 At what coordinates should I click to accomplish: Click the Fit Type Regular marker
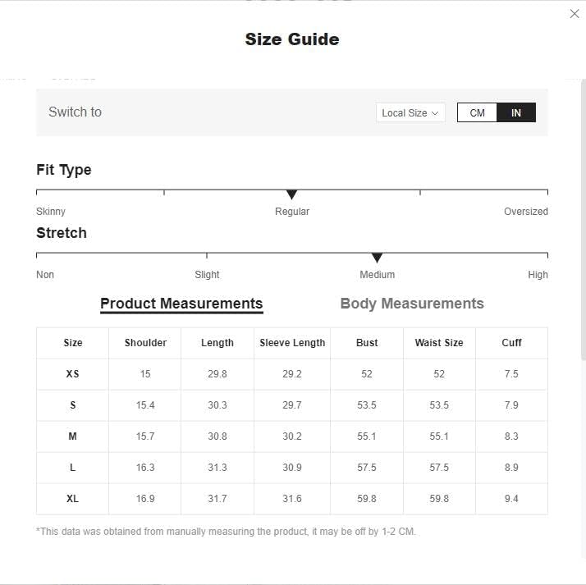291,194
